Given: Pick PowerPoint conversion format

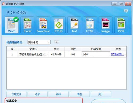Looking at the screenshot, I should click(x=43, y=25).
